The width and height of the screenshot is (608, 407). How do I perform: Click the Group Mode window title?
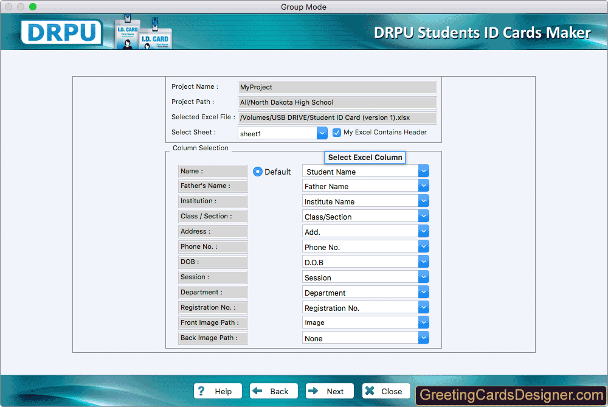tap(303, 7)
